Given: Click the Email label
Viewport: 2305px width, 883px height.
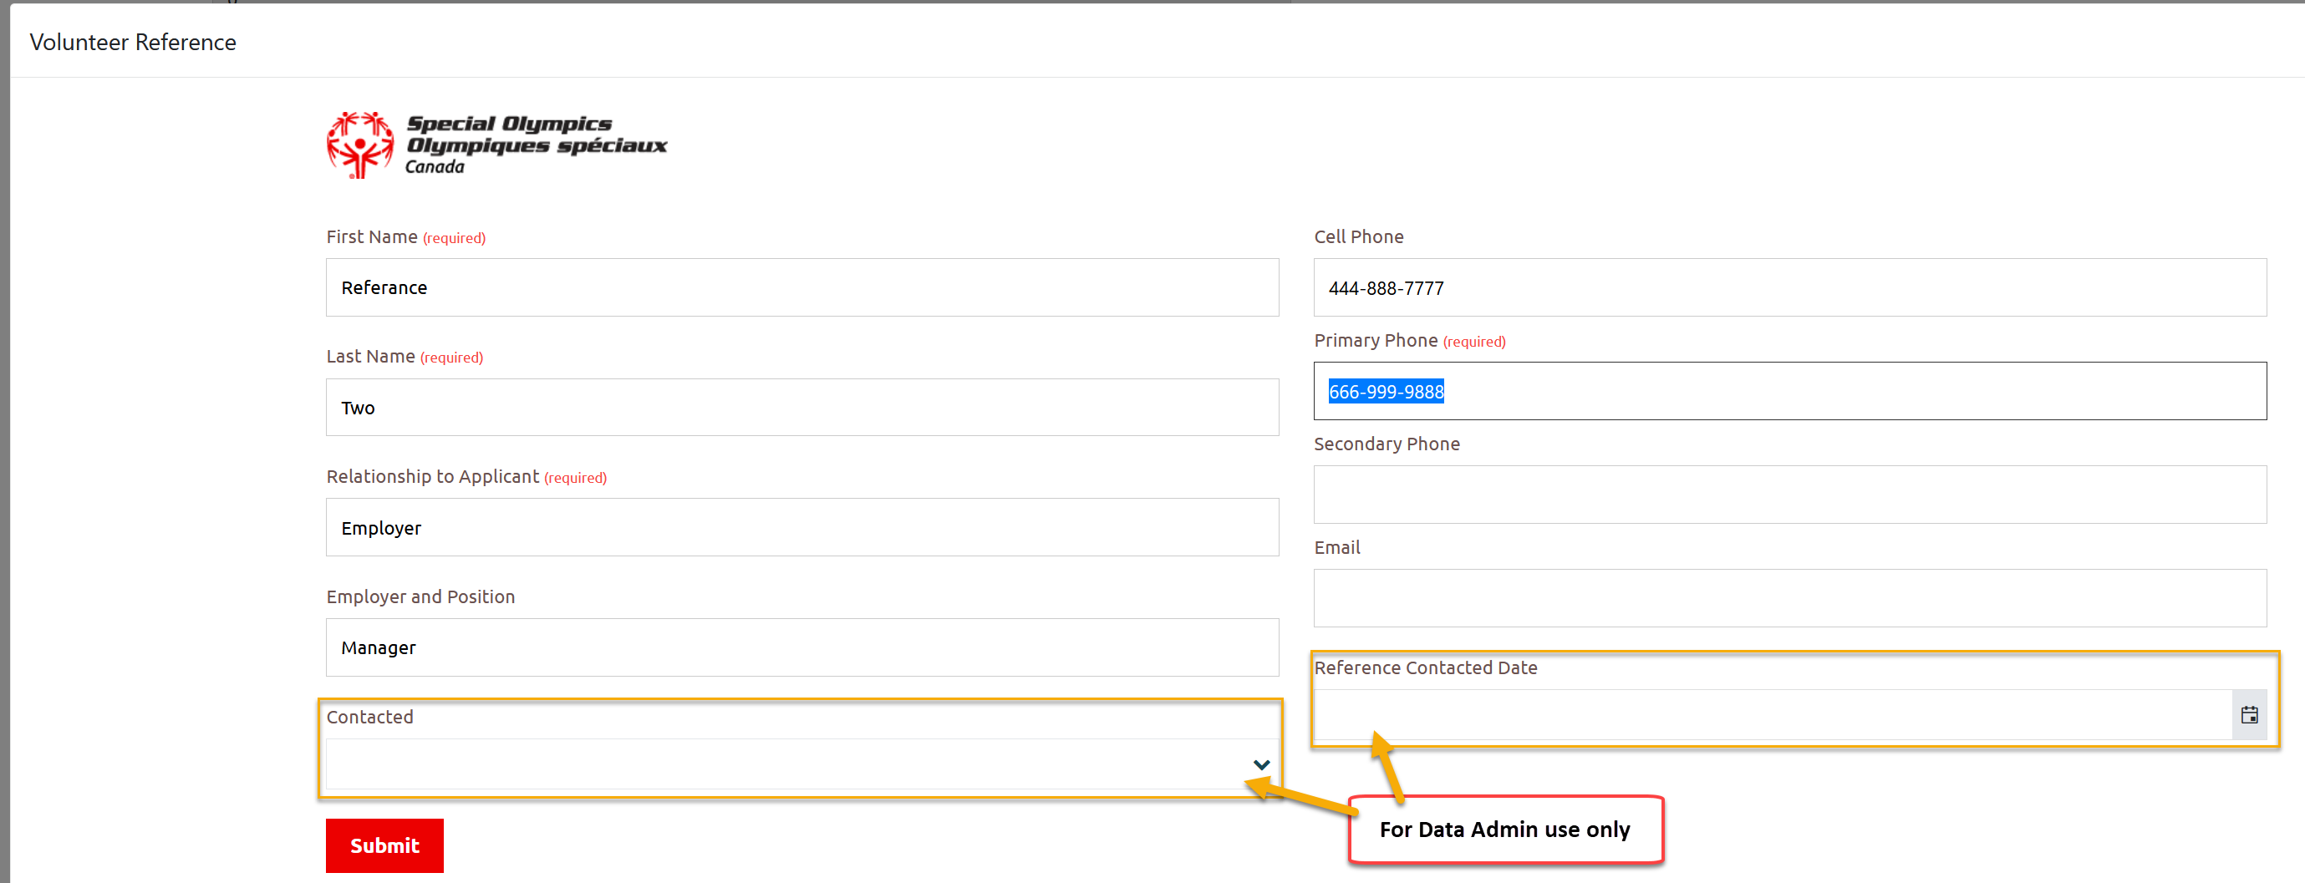Looking at the screenshot, I should pyautogui.click(x=1337, y=547).
